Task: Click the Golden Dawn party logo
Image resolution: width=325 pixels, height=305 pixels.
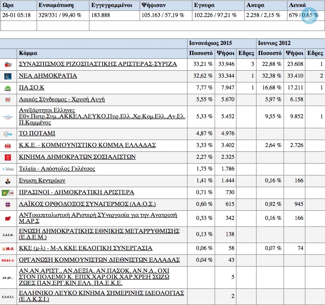Action: pos(8,100)
